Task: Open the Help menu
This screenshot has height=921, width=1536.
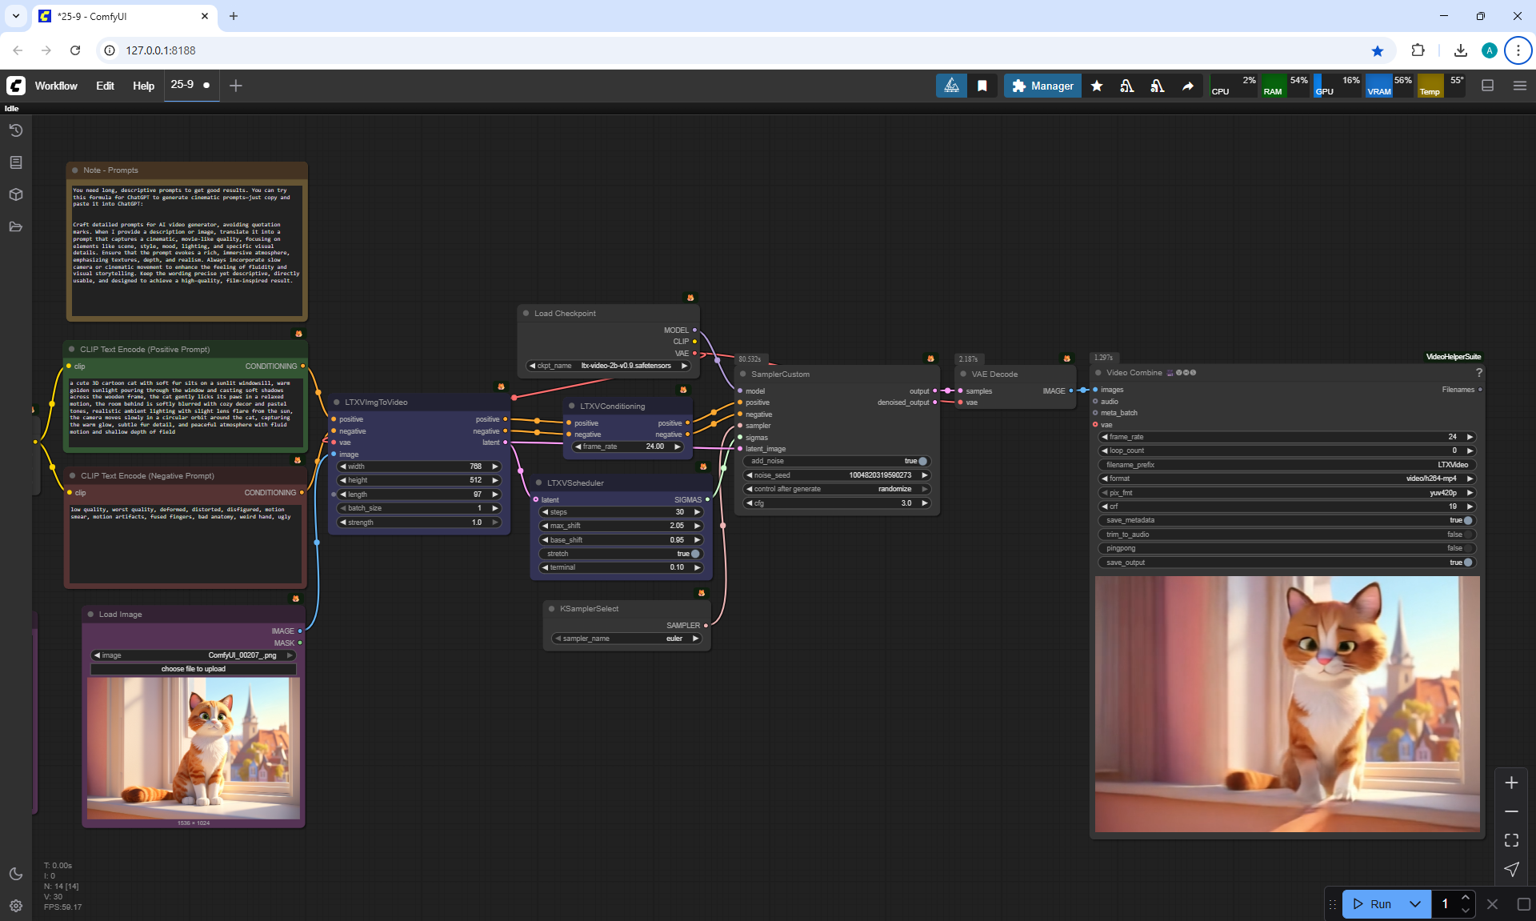Action: pyautogui.click(x=143, y=86)
